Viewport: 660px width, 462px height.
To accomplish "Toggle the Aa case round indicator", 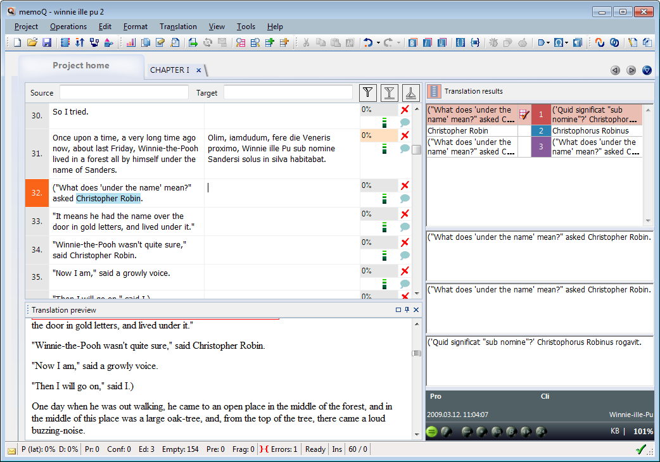I will click(x=497, y=432).
